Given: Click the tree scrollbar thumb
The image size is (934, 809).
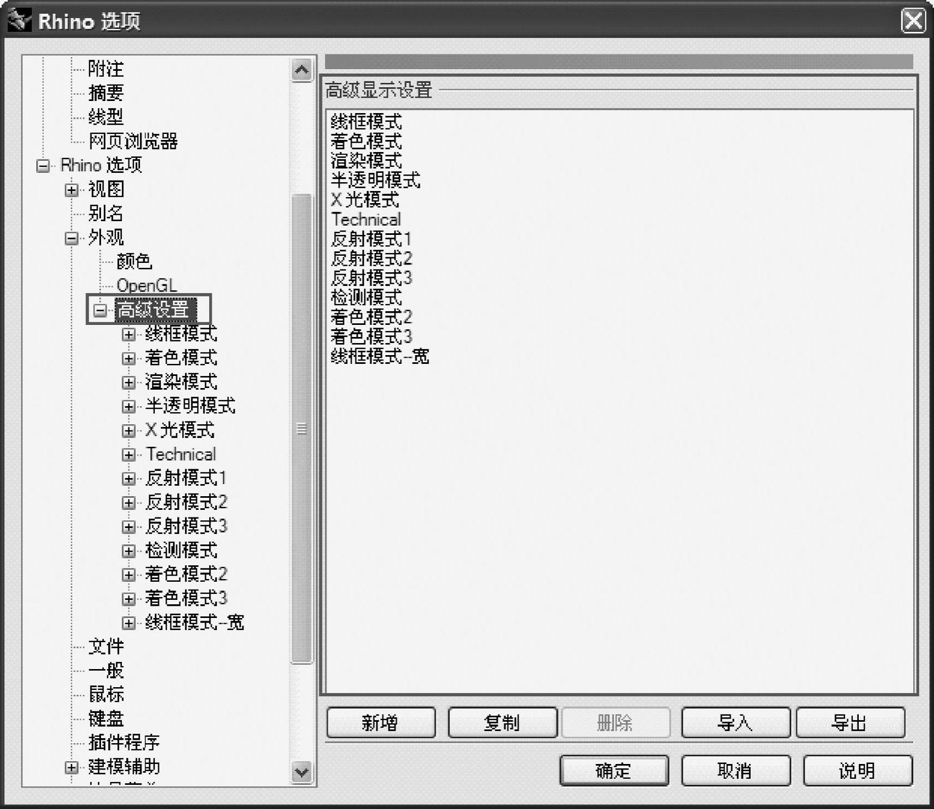Looking at the screenshot, I should 301,429.
